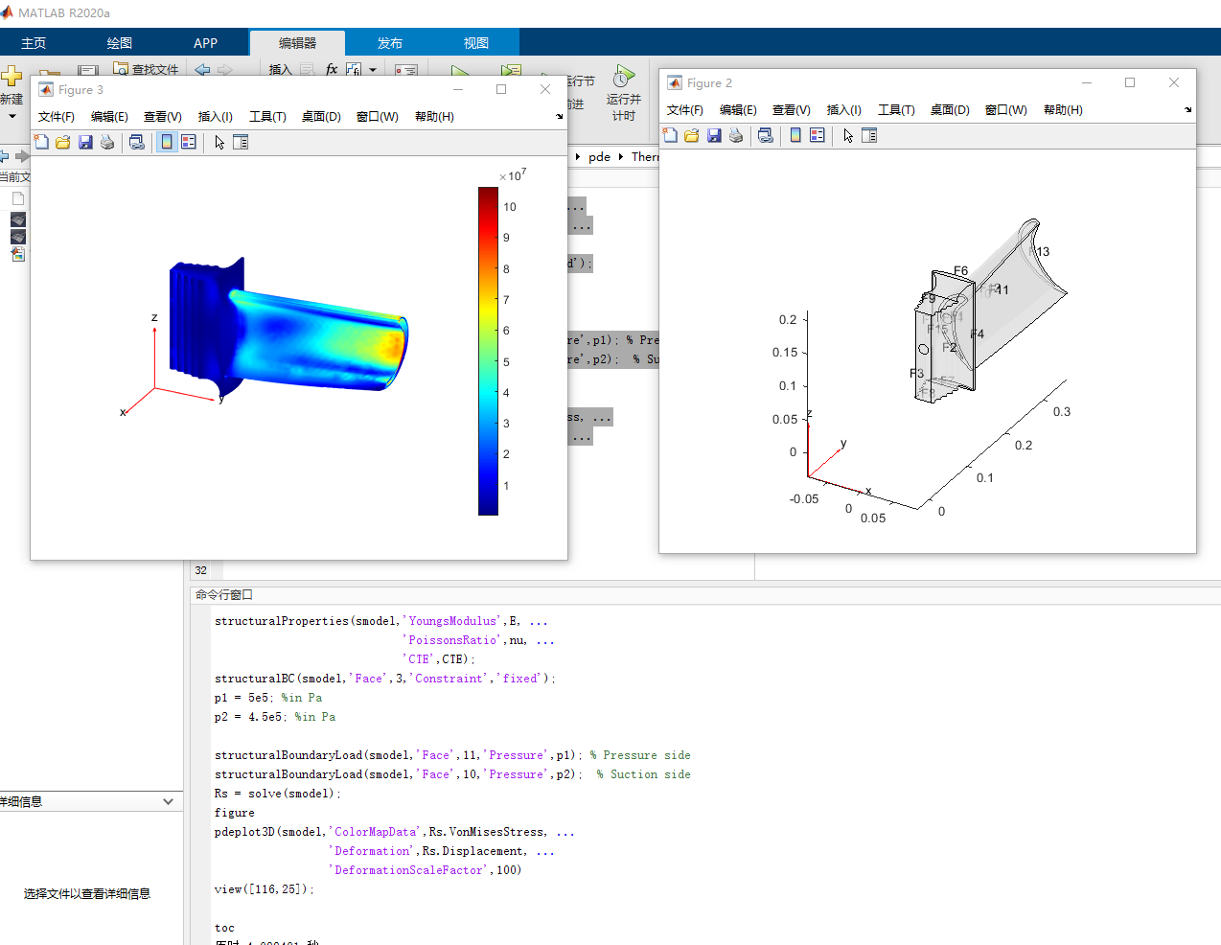Viewport: 1221px width, 945px height.
Task: Open the 插入(I) menu in Figure 3
Action: click(x=214, y=116)
